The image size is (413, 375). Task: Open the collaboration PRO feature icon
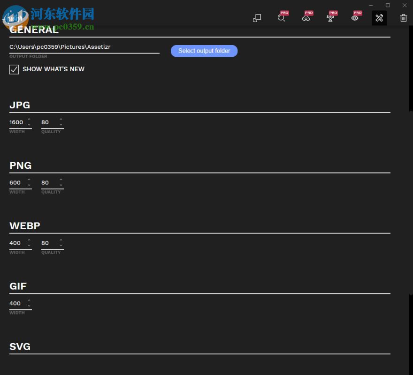331,18
